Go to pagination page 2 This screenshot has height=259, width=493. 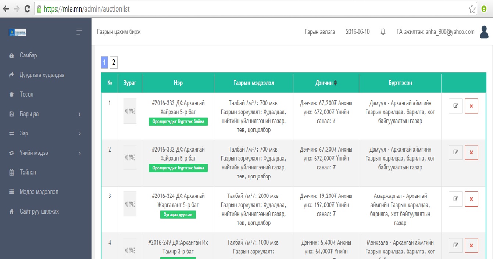coord(114,62)
